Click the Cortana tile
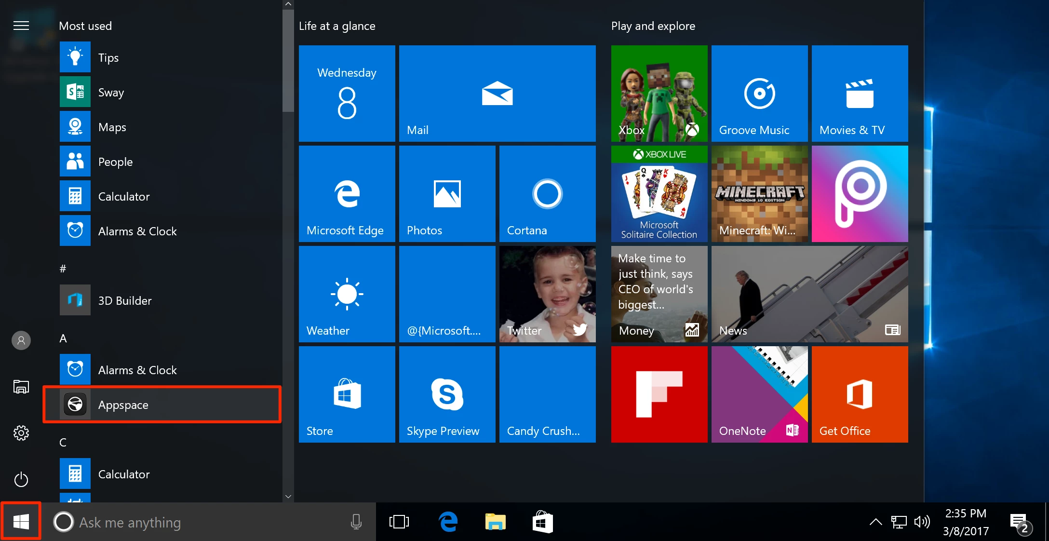This screenshot has height=541, width=1049. point(547,194)
